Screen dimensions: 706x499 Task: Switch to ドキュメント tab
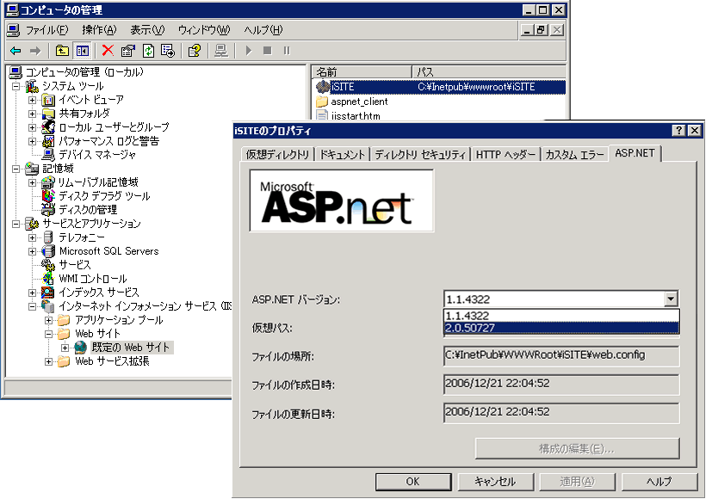(x=342, y=154)
